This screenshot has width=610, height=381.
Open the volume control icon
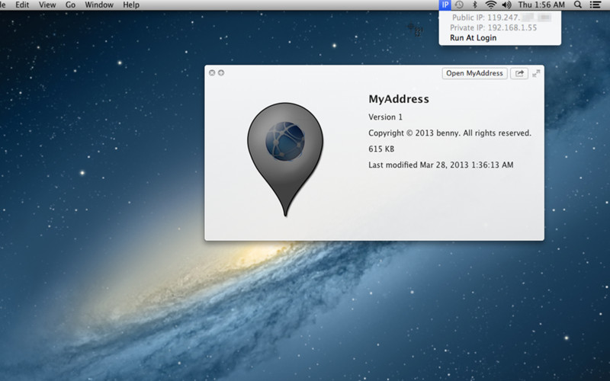506,5
